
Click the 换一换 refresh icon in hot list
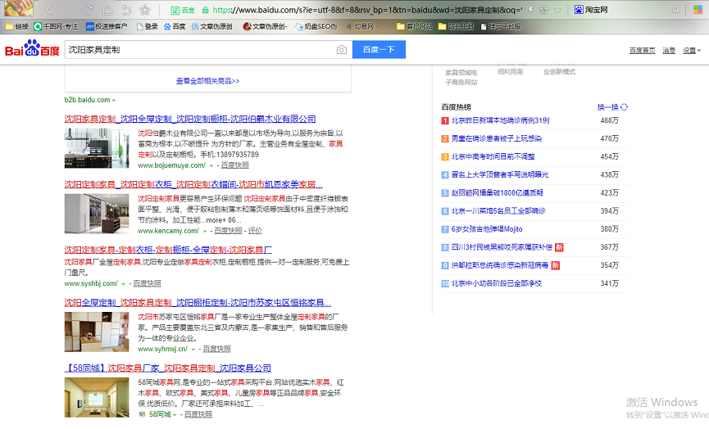(625, 107)
